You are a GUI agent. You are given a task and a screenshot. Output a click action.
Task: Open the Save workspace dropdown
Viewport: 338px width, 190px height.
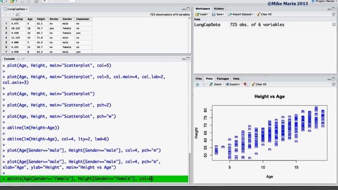(x=218, y=14)
